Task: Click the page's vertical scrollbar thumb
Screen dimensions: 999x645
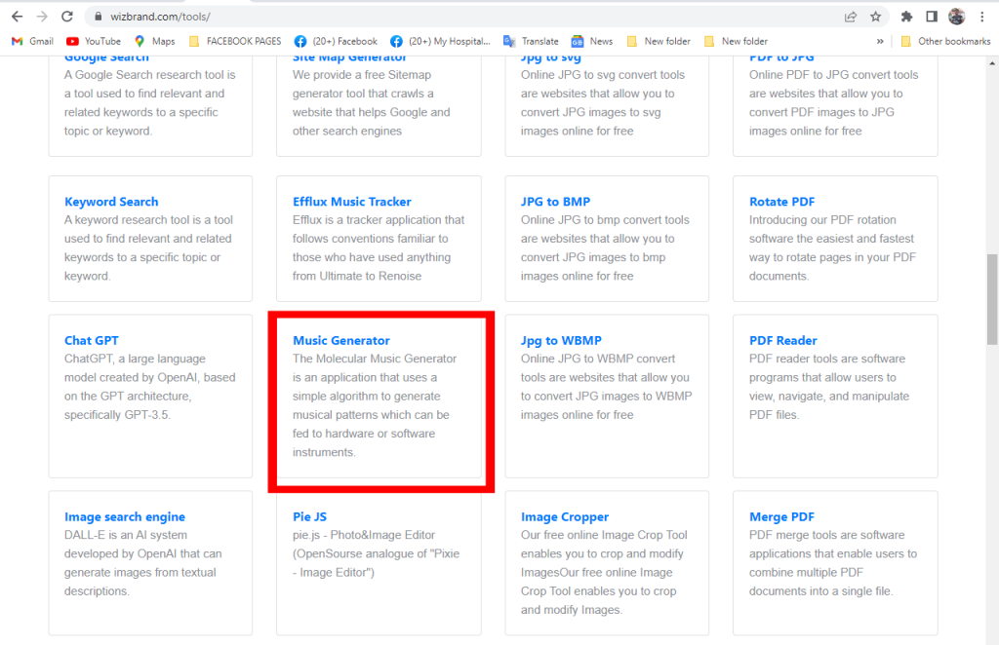Action: click(992, 299)
